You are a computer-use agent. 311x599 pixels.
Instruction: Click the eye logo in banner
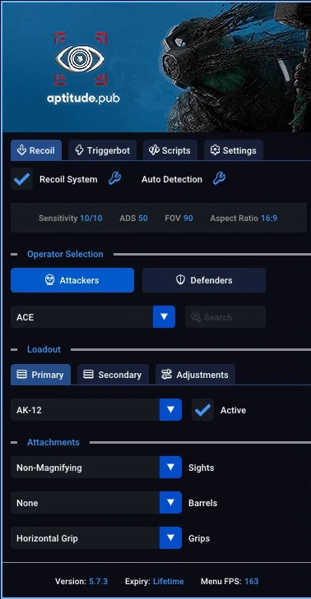[80, 58]
